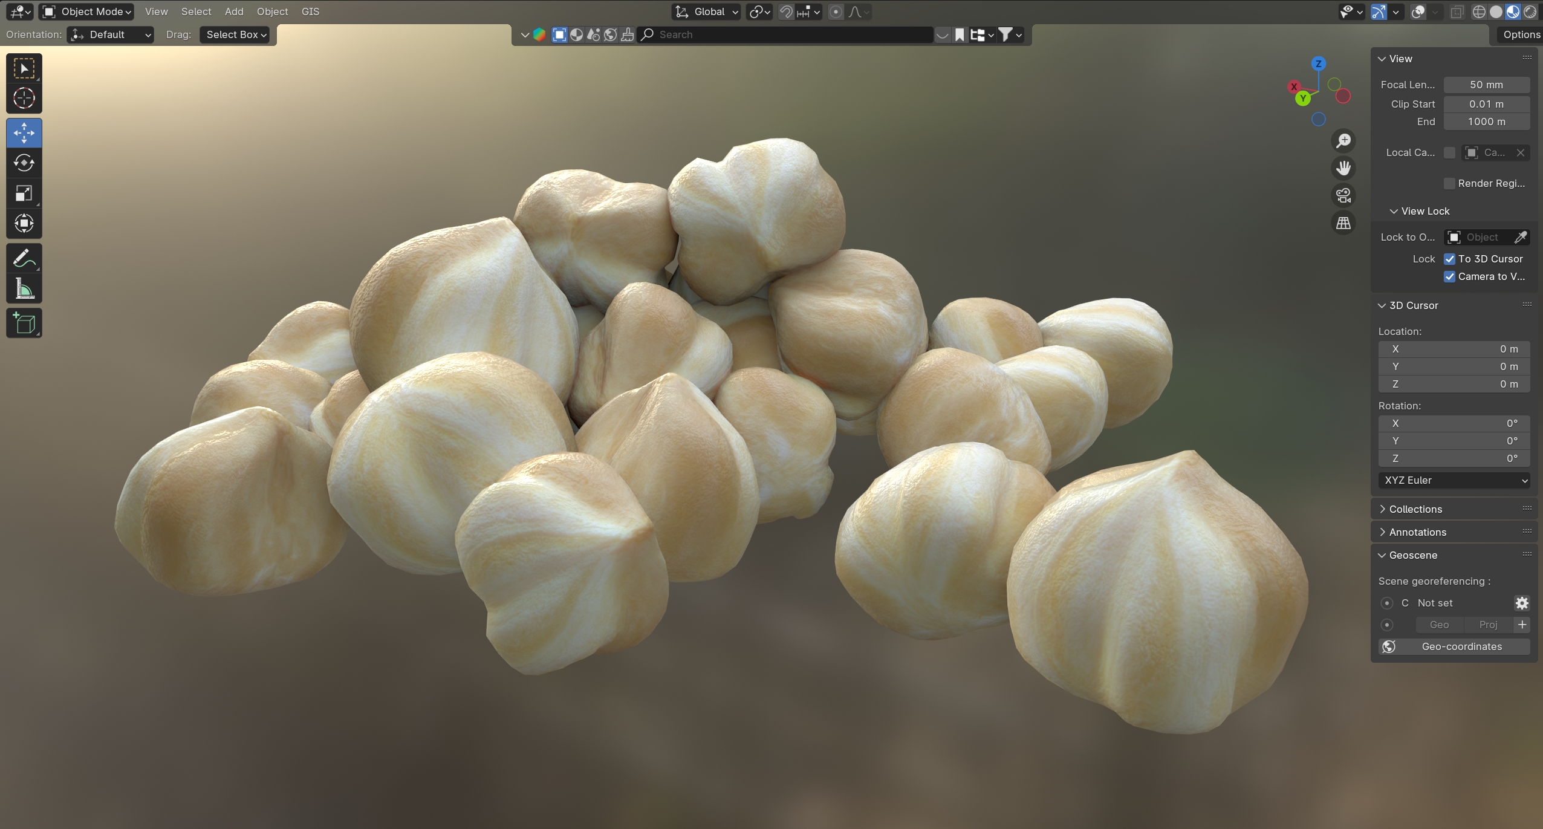Activate the 3D Cursor tool
The width and height of the screenshot is (1543, 829).
(x=24, y=98)
